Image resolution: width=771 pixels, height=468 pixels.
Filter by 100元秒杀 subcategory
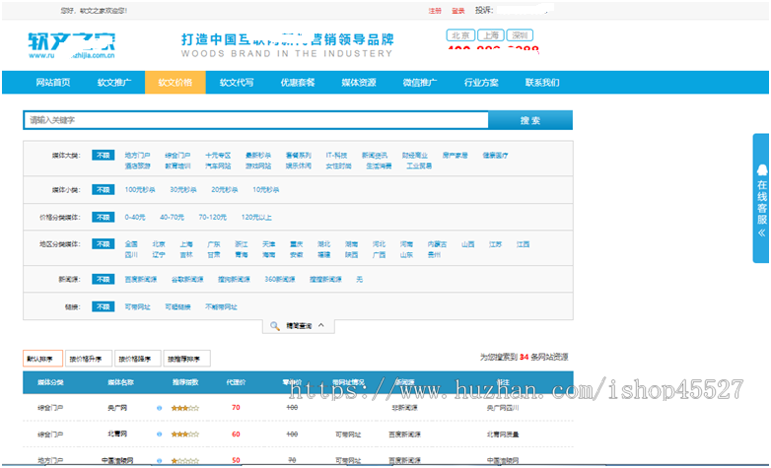(140, 190)
